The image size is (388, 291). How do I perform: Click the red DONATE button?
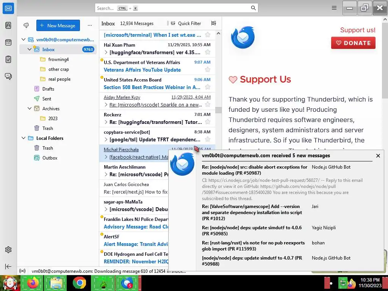pos(353,43)
